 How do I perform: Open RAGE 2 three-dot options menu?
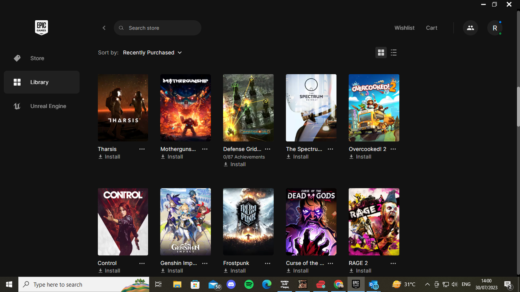[x=393, y=263]
